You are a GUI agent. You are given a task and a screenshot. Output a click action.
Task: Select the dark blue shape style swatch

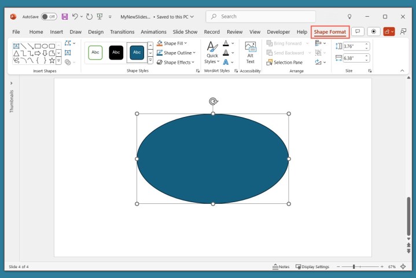click(x=137, y=53)
